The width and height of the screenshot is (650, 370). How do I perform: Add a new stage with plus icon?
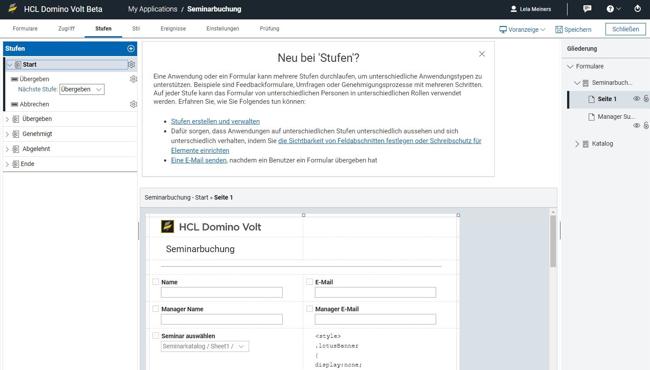pos(131,49)
